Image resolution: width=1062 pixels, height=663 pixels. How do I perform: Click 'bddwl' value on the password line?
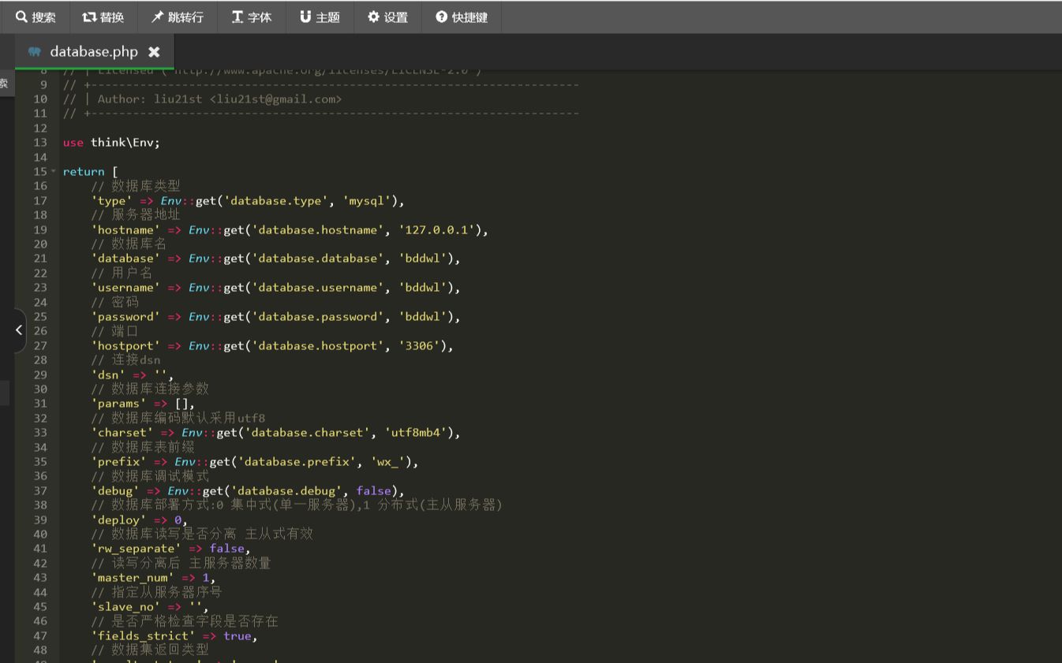point(423,317)
